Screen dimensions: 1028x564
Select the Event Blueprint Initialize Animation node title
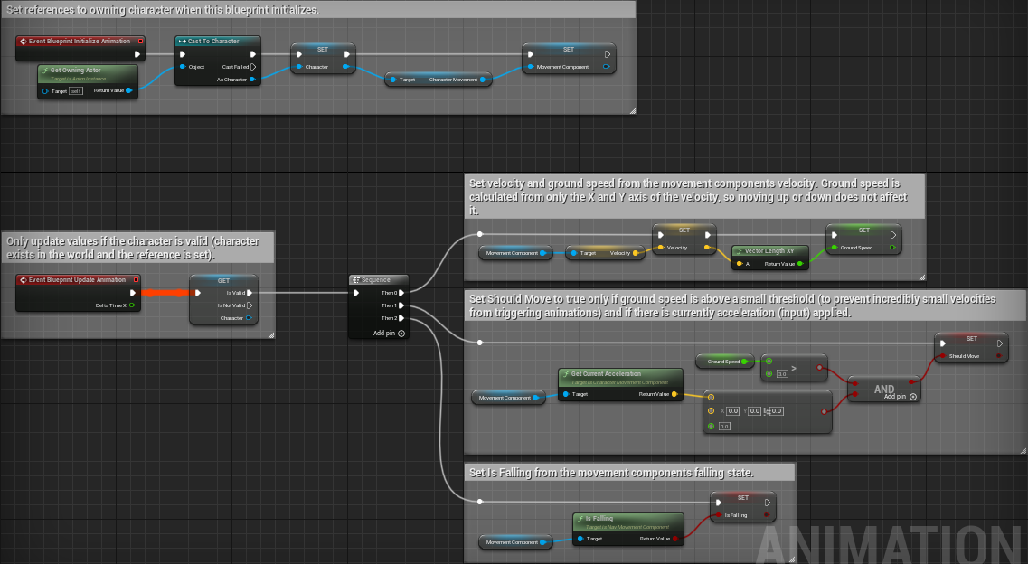[x=80, y=42]
